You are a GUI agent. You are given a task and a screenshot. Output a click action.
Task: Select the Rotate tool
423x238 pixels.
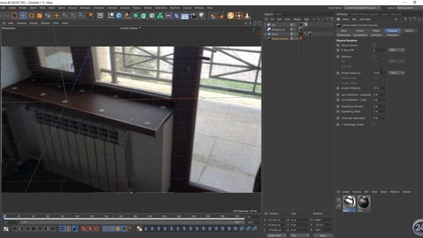click(x=31, y=16)
